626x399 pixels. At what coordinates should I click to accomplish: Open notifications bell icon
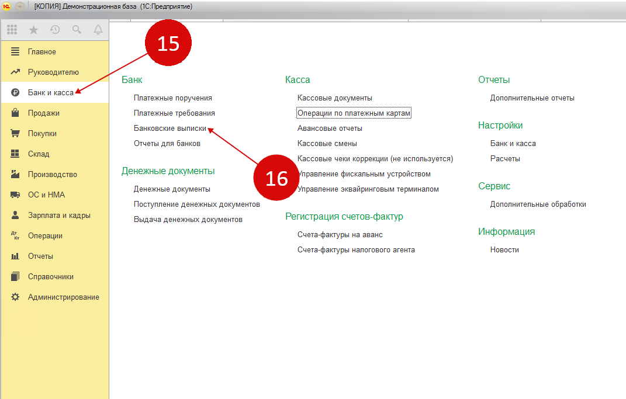(x=98, y=30)
